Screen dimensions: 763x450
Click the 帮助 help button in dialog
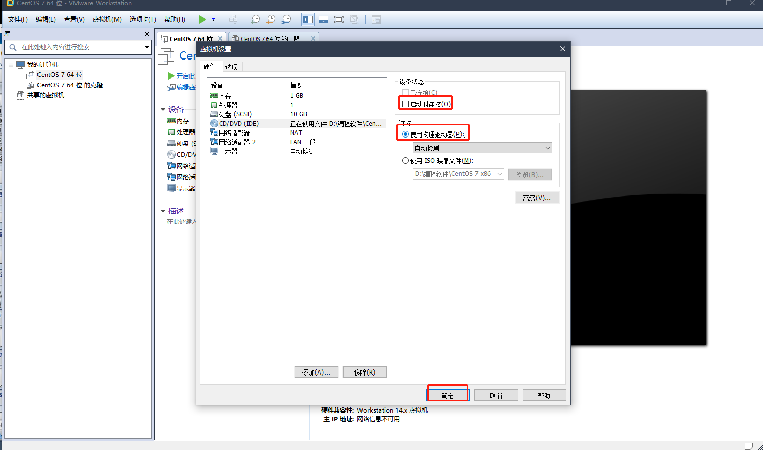click(x=544, y=396)
